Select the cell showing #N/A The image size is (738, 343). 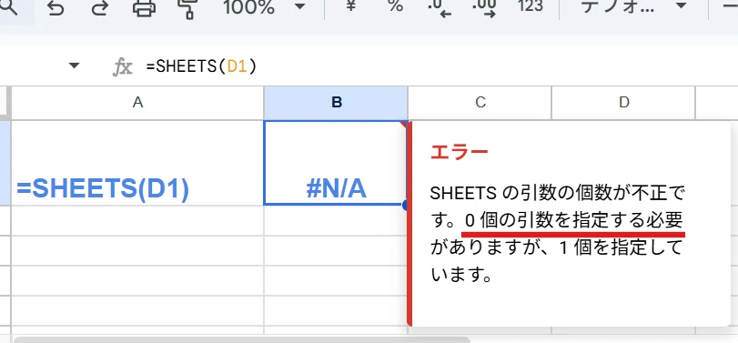coord(336,163)
